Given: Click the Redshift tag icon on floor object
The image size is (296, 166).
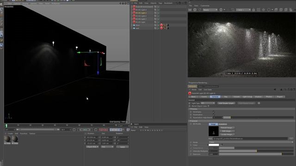Looking at the screenshot, I should coord(161,25).
